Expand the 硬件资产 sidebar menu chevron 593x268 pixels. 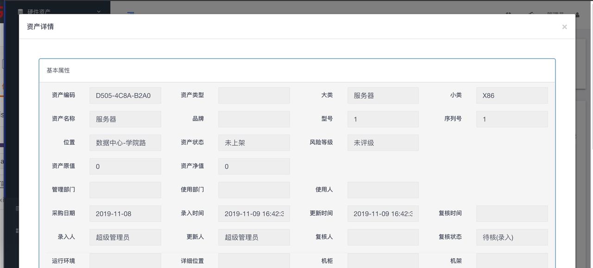[x=98, y=10]
